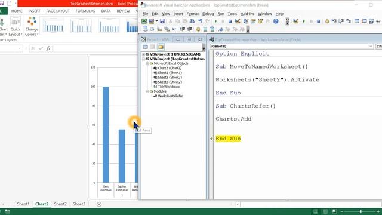The width and height of the screenshot is (382, 215).
Task: Switch Excel to Normal view in status bar
Action: click(316, 211)
